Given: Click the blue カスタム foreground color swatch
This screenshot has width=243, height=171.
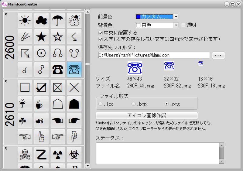Looking at the screenshot, I should tap(138, 17).
